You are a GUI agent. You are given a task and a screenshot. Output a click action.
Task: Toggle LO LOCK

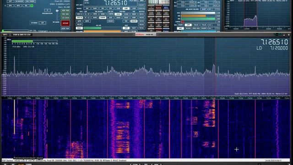[x=65, y=18]
